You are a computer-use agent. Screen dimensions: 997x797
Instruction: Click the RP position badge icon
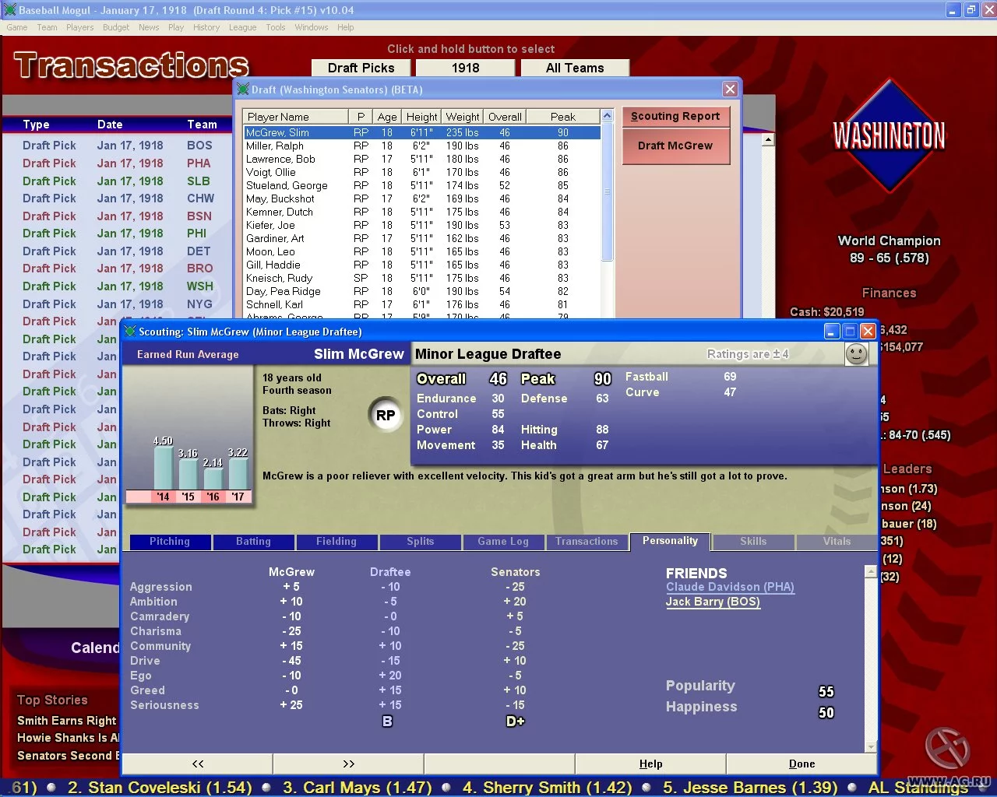(386, 415)
